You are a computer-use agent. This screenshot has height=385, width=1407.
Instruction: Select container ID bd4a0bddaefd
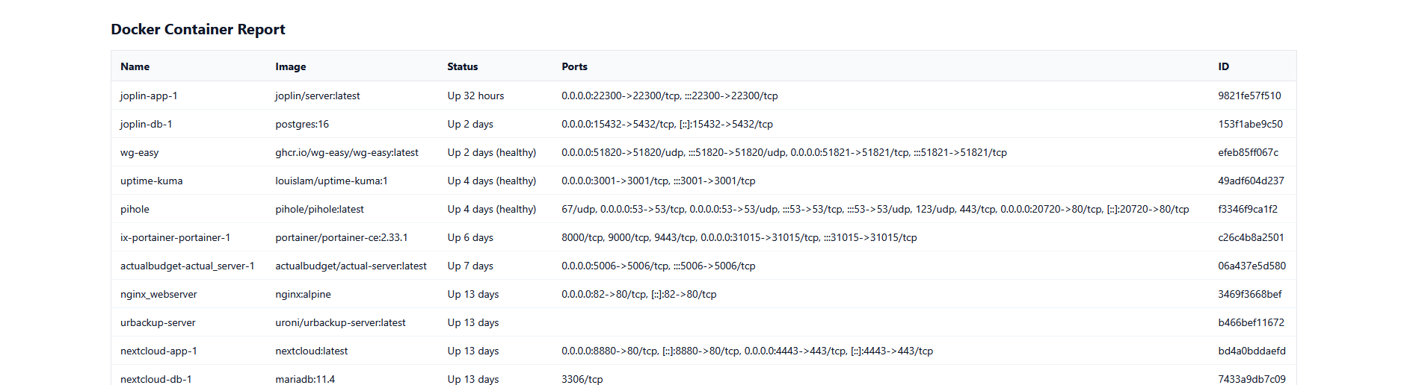coord(1252,351)
